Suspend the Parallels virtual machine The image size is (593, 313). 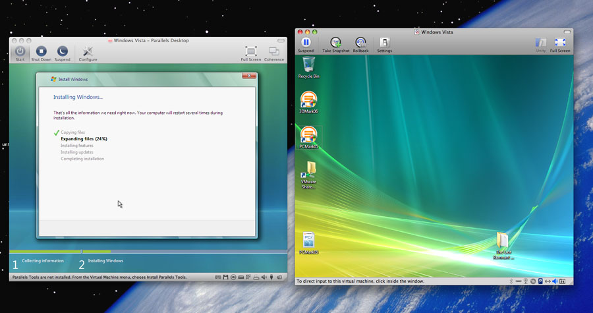pyautogui.click(x=62, y=51)
